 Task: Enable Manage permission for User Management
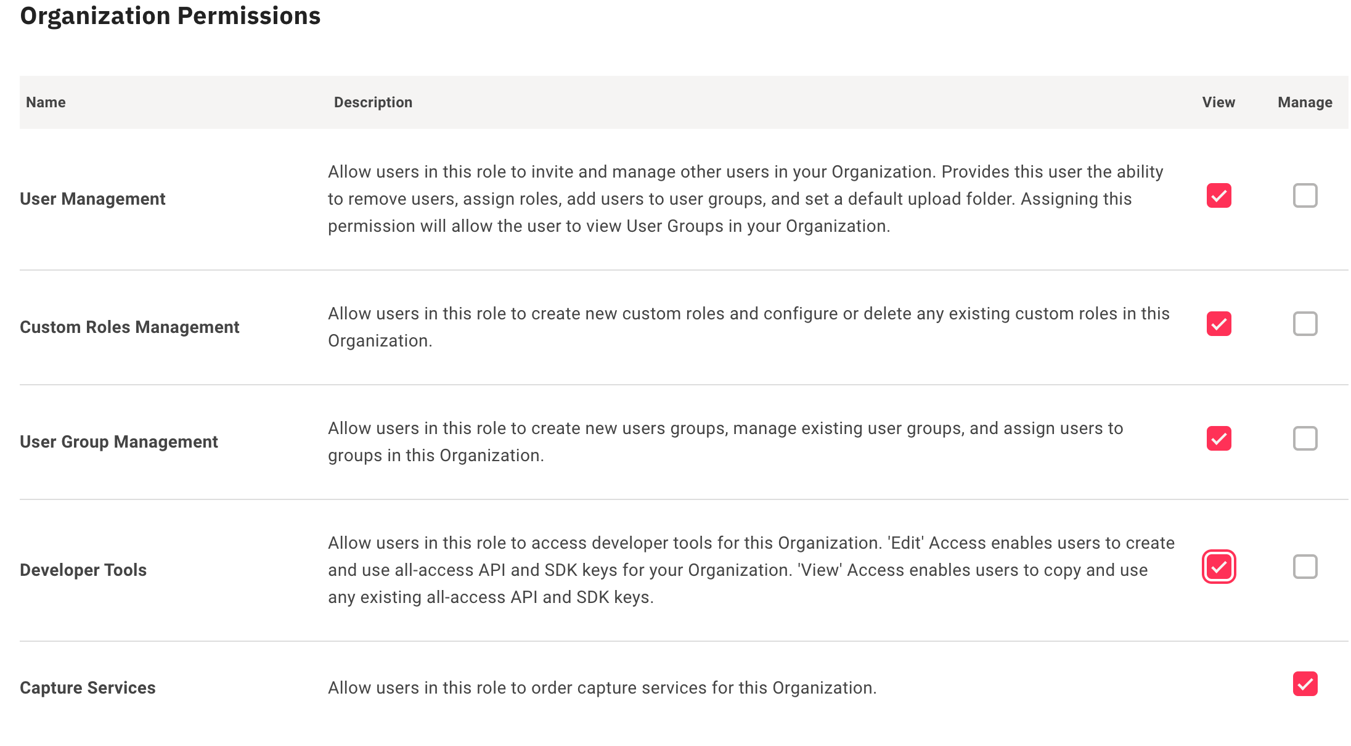click(x=1305, y=195)
